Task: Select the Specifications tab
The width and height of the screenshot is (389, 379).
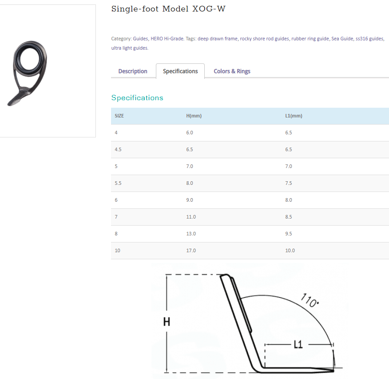Action: tap(180, 71)
